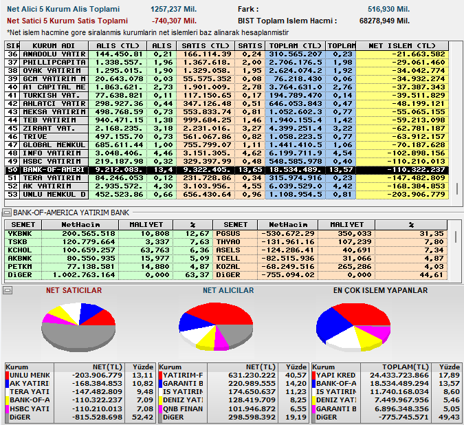Click red swatch next to UNLU MENK
This screenshot has width=464, height=425.
pos(8,375)
